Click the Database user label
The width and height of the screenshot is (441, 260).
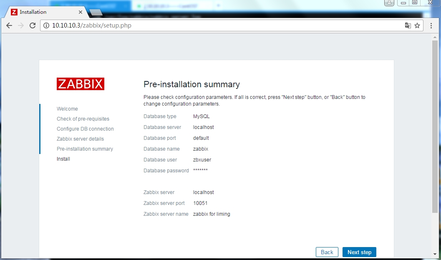coord(160,160)
